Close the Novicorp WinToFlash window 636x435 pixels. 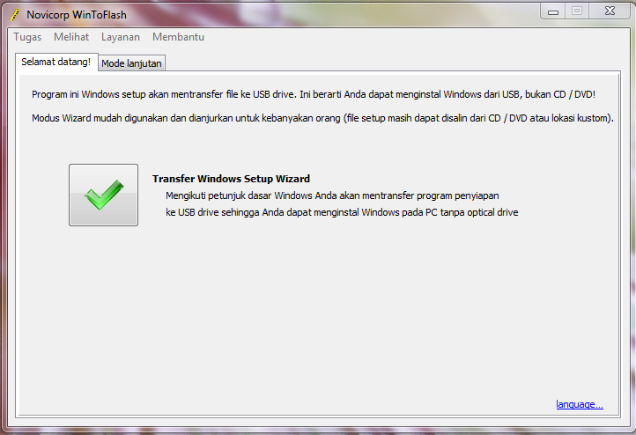(610, 11)
